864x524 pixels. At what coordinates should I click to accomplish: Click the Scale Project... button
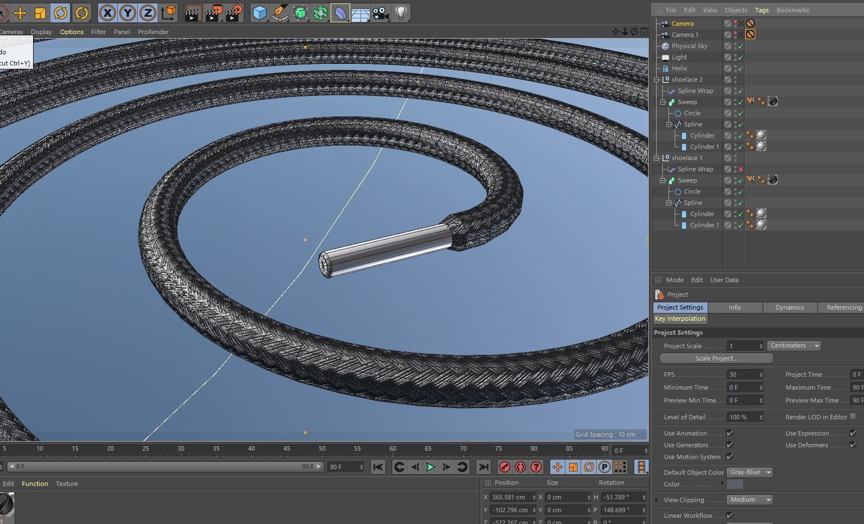[716, 358]
